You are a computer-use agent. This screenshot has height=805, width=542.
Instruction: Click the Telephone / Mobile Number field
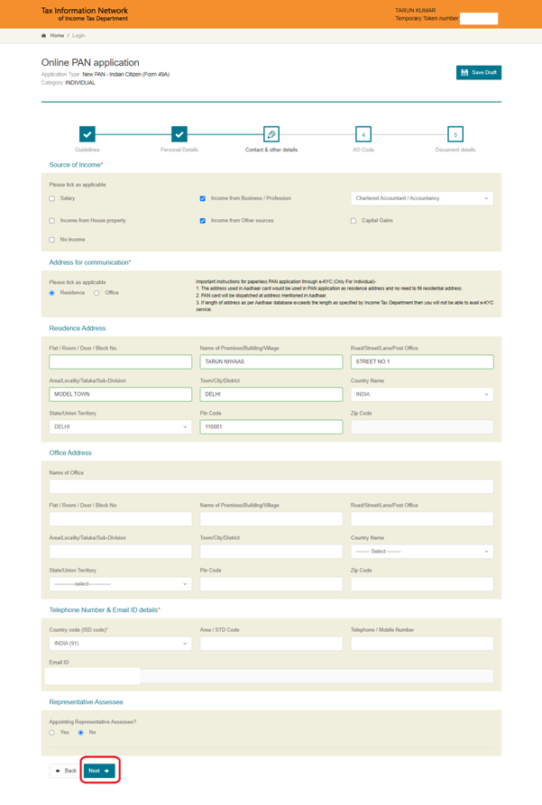(421, 644)
